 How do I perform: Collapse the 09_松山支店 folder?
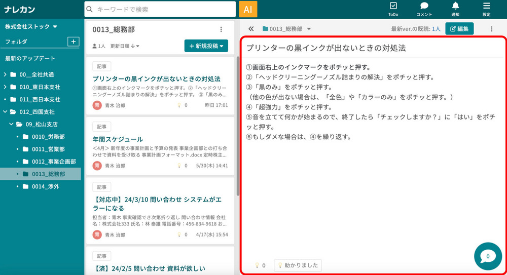11,124
